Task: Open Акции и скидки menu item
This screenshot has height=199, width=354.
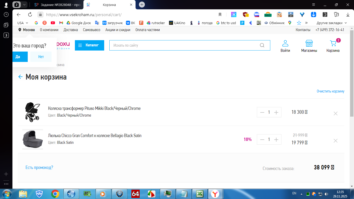Action: pyautogui.click(x=118, y=30)
